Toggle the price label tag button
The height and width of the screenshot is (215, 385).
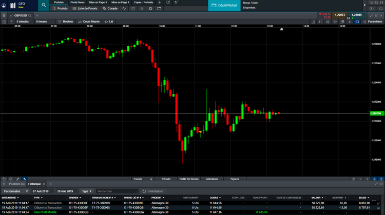(357, 22)
